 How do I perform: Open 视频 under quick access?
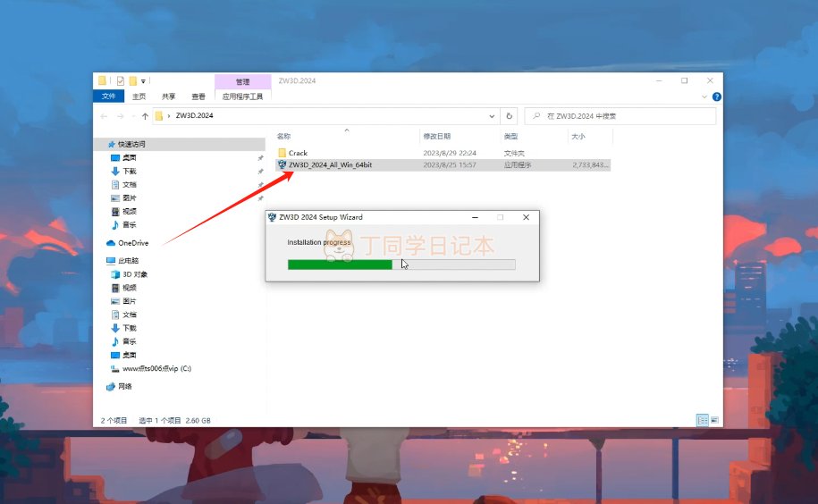(129, 211)
